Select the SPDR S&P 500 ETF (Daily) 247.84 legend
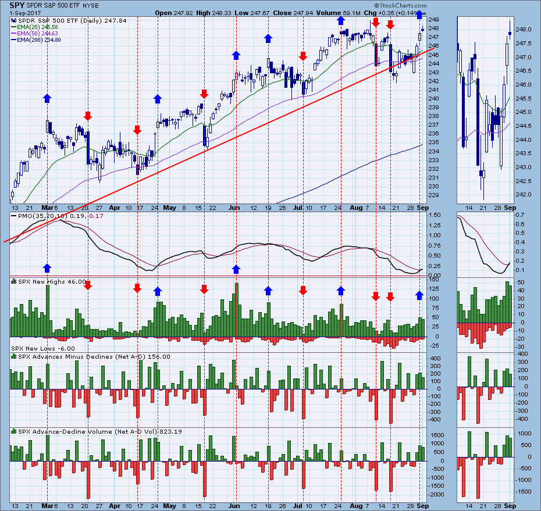Viewport: 541px width, 511px height. [72, 21]
